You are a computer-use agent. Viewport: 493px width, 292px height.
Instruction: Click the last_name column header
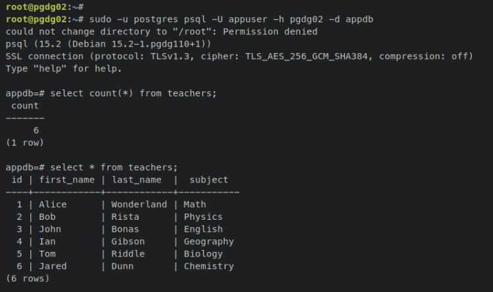(x=136, y=180)
